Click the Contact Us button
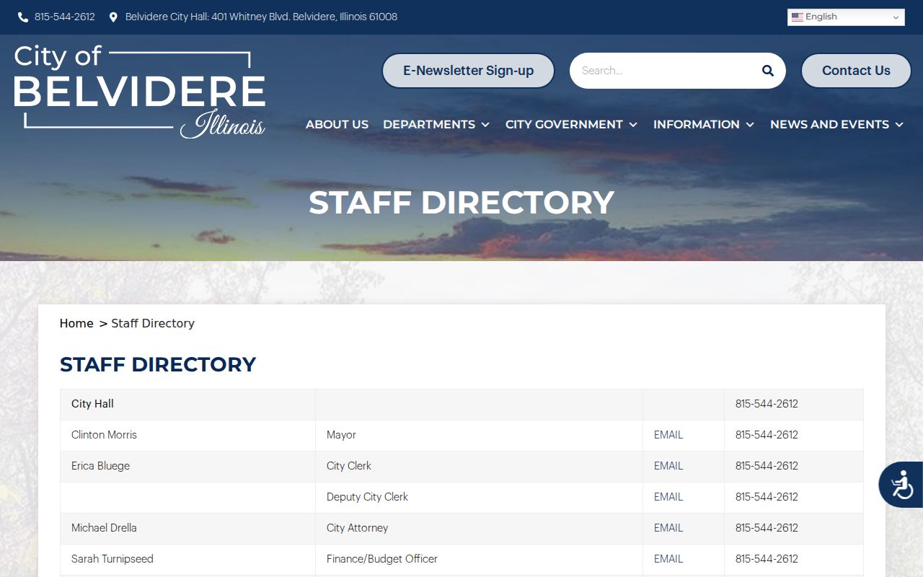 click(856, 71)
